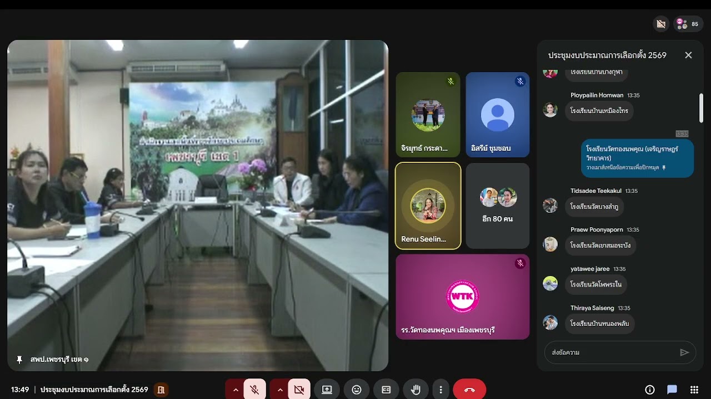Click Thiraya Saiseng's avatar in chat
This screenshot has width=711, height=399.
tap(550, 322)
